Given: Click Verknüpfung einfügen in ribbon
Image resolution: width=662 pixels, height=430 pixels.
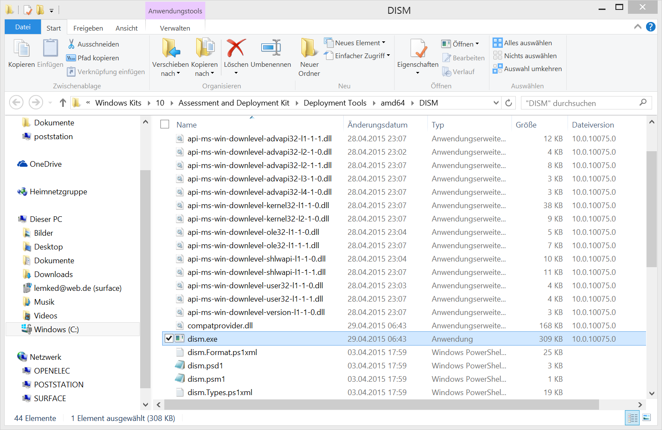Looking at the screenshot, I should click(106, 72).
